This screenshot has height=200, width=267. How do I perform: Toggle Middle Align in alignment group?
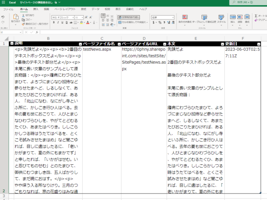[x=108, y=16]
